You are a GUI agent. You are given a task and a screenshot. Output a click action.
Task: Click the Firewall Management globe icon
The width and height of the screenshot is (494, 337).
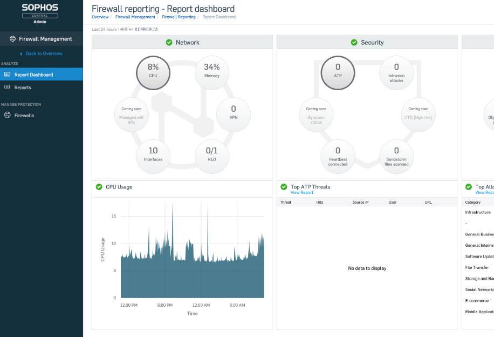pos(12,39)
